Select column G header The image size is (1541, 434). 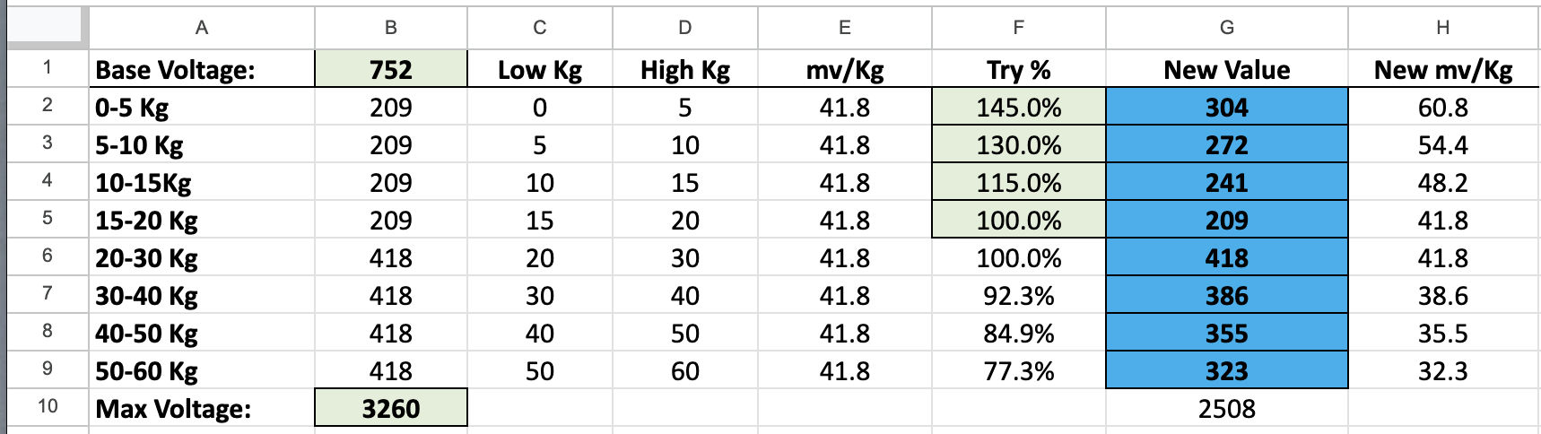pos(1226,28)
